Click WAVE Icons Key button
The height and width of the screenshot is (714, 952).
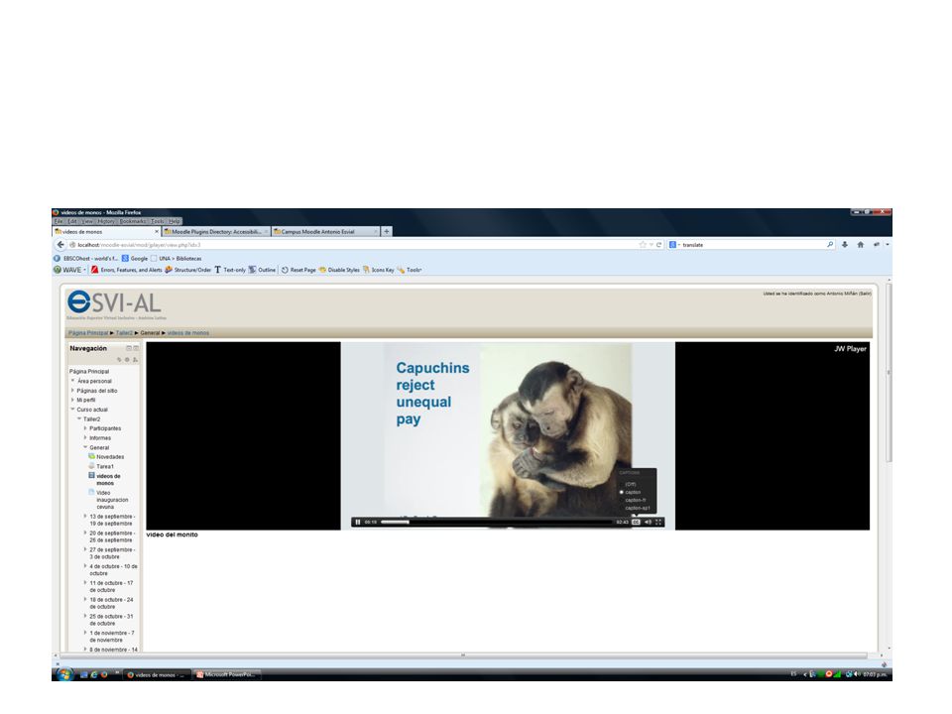pyautogui.click(x=378, y=270)
